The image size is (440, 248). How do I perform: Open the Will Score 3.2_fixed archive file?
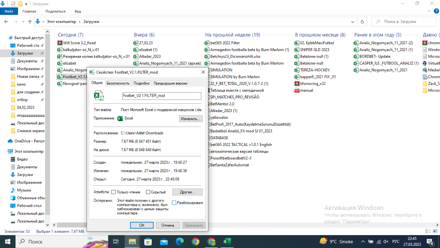coord(79,43)
